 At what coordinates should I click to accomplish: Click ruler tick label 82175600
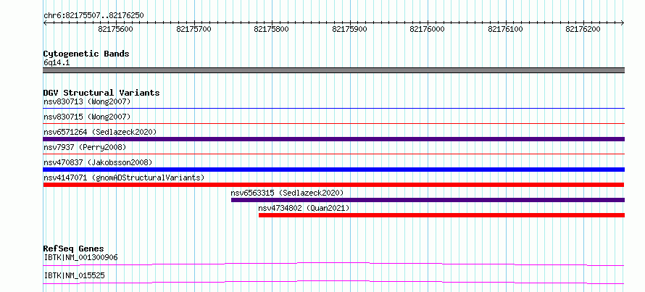(x=115, y=29)
